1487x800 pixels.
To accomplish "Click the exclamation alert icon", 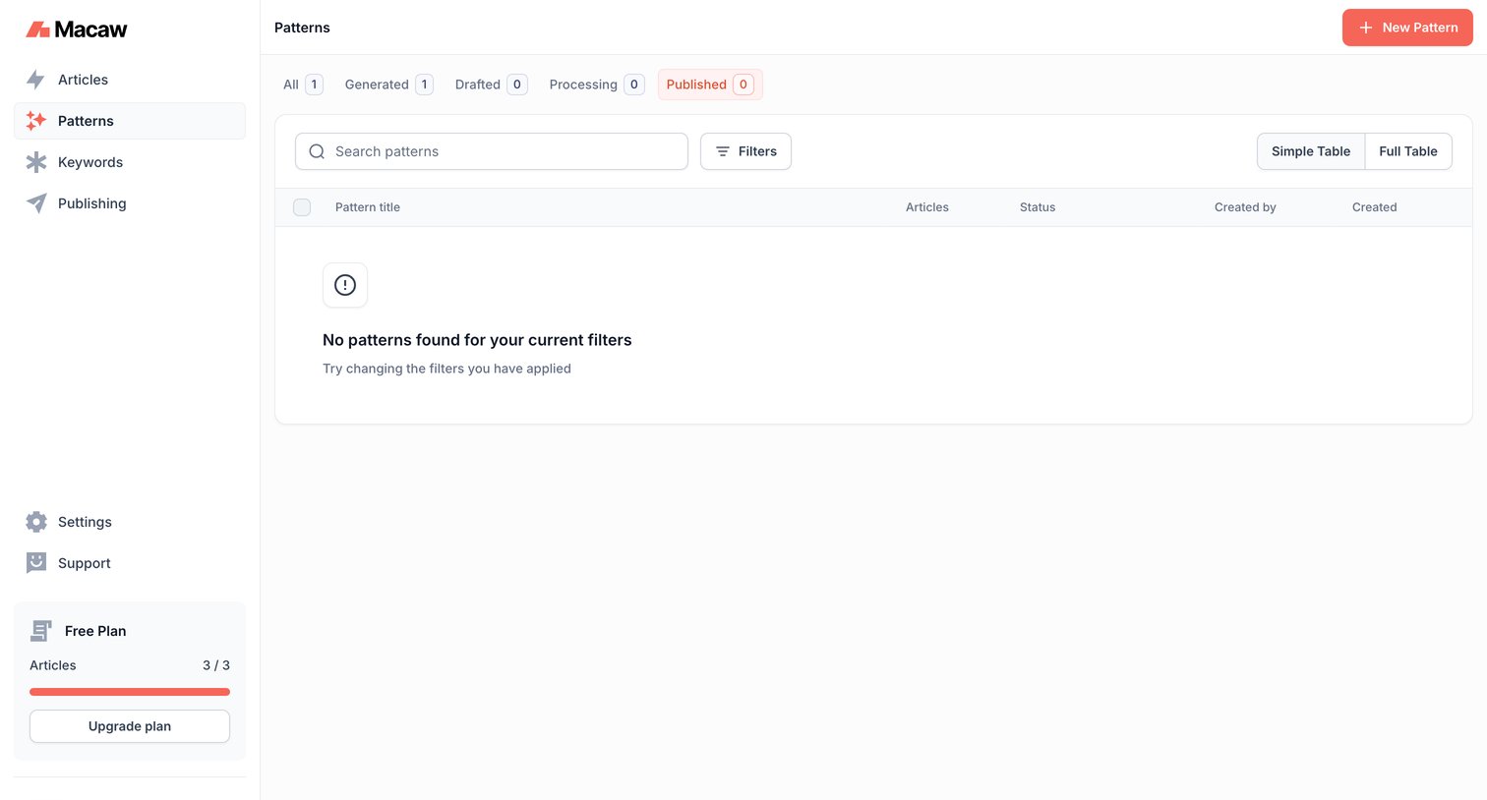I will point(345,285).
